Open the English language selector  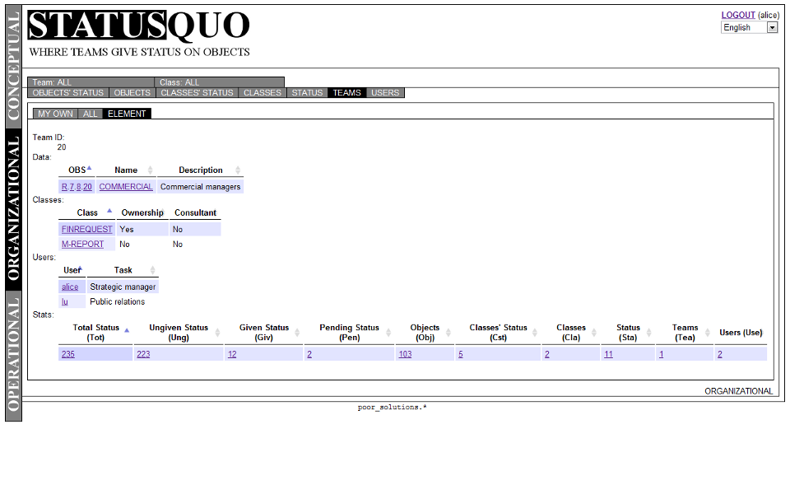pos(772,27)
